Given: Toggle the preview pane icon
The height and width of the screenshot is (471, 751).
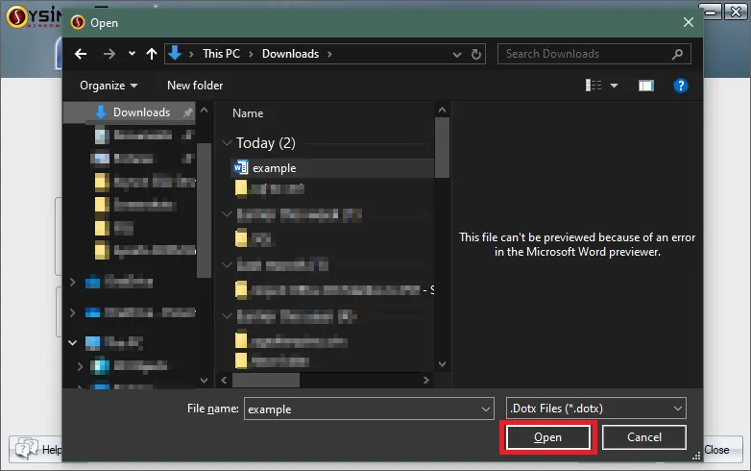Looking at the screenshot, I should (645, 86).
